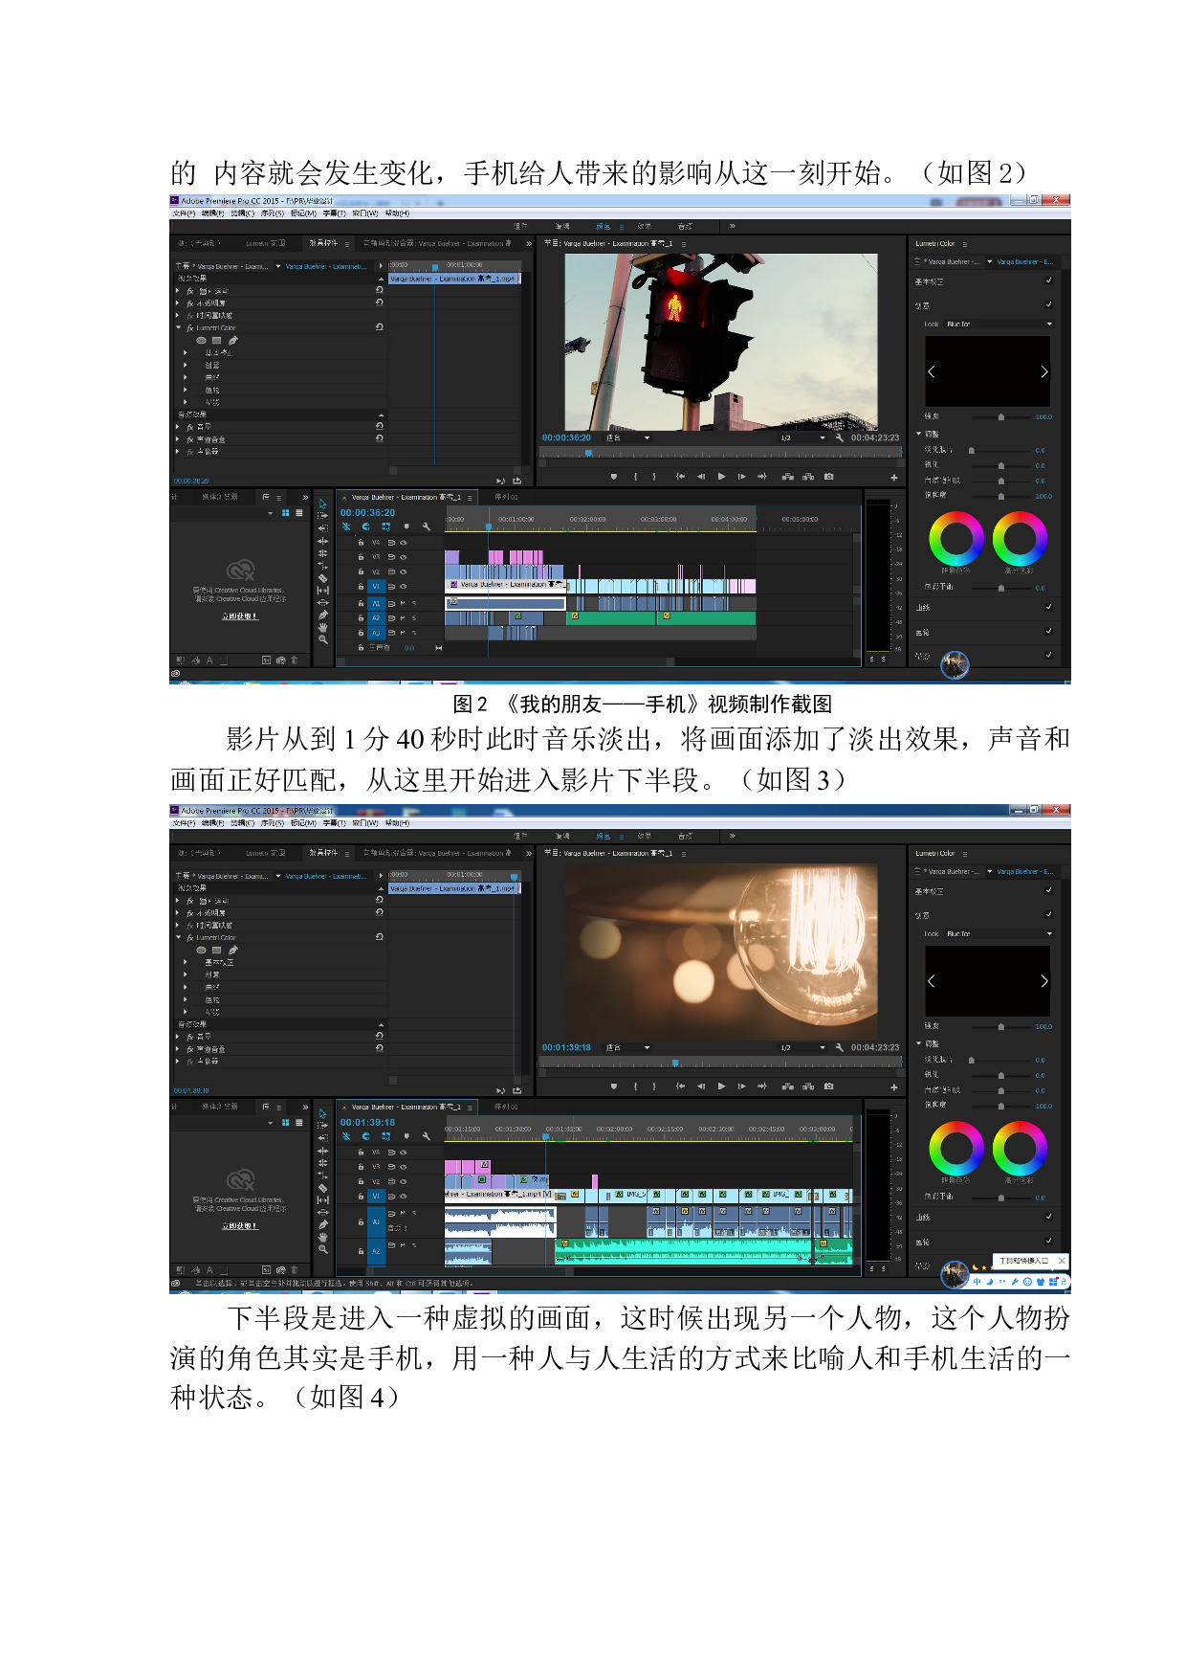Collapse the Lumetri Color effect in upper Effect Controls
This screenshot has height=1679, width=1186.
pyautogui.click(x=179, y=327)
